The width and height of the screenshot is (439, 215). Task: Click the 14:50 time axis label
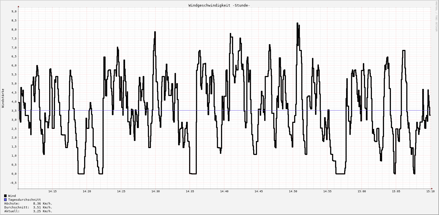tap(293, 191)
